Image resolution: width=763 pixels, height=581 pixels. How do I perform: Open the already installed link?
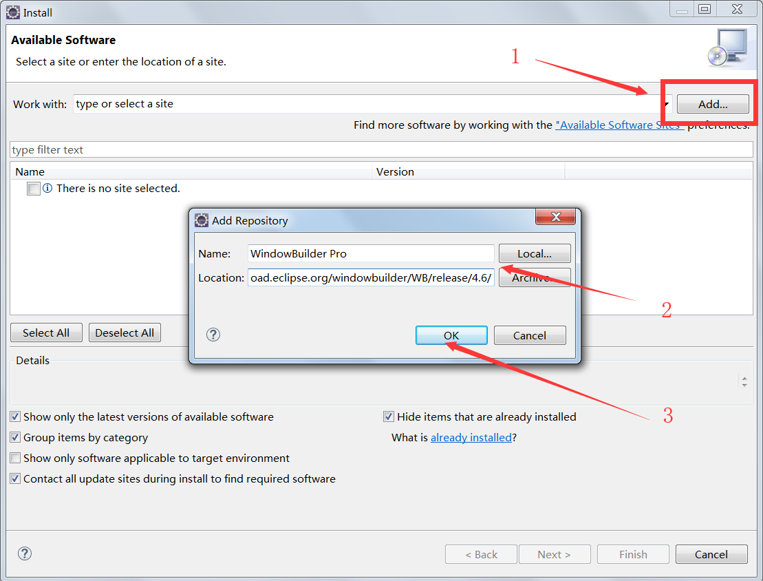(471, 437)
